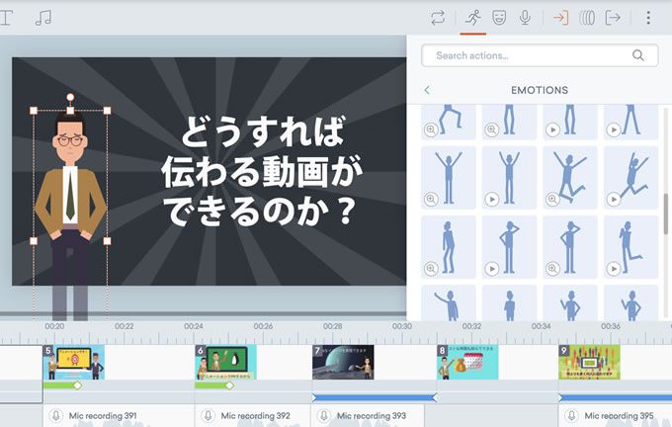Click scene 5's green bar diamond handle
Image resolution: width=672 pixels, height=427 pixels.
point(77,385)
